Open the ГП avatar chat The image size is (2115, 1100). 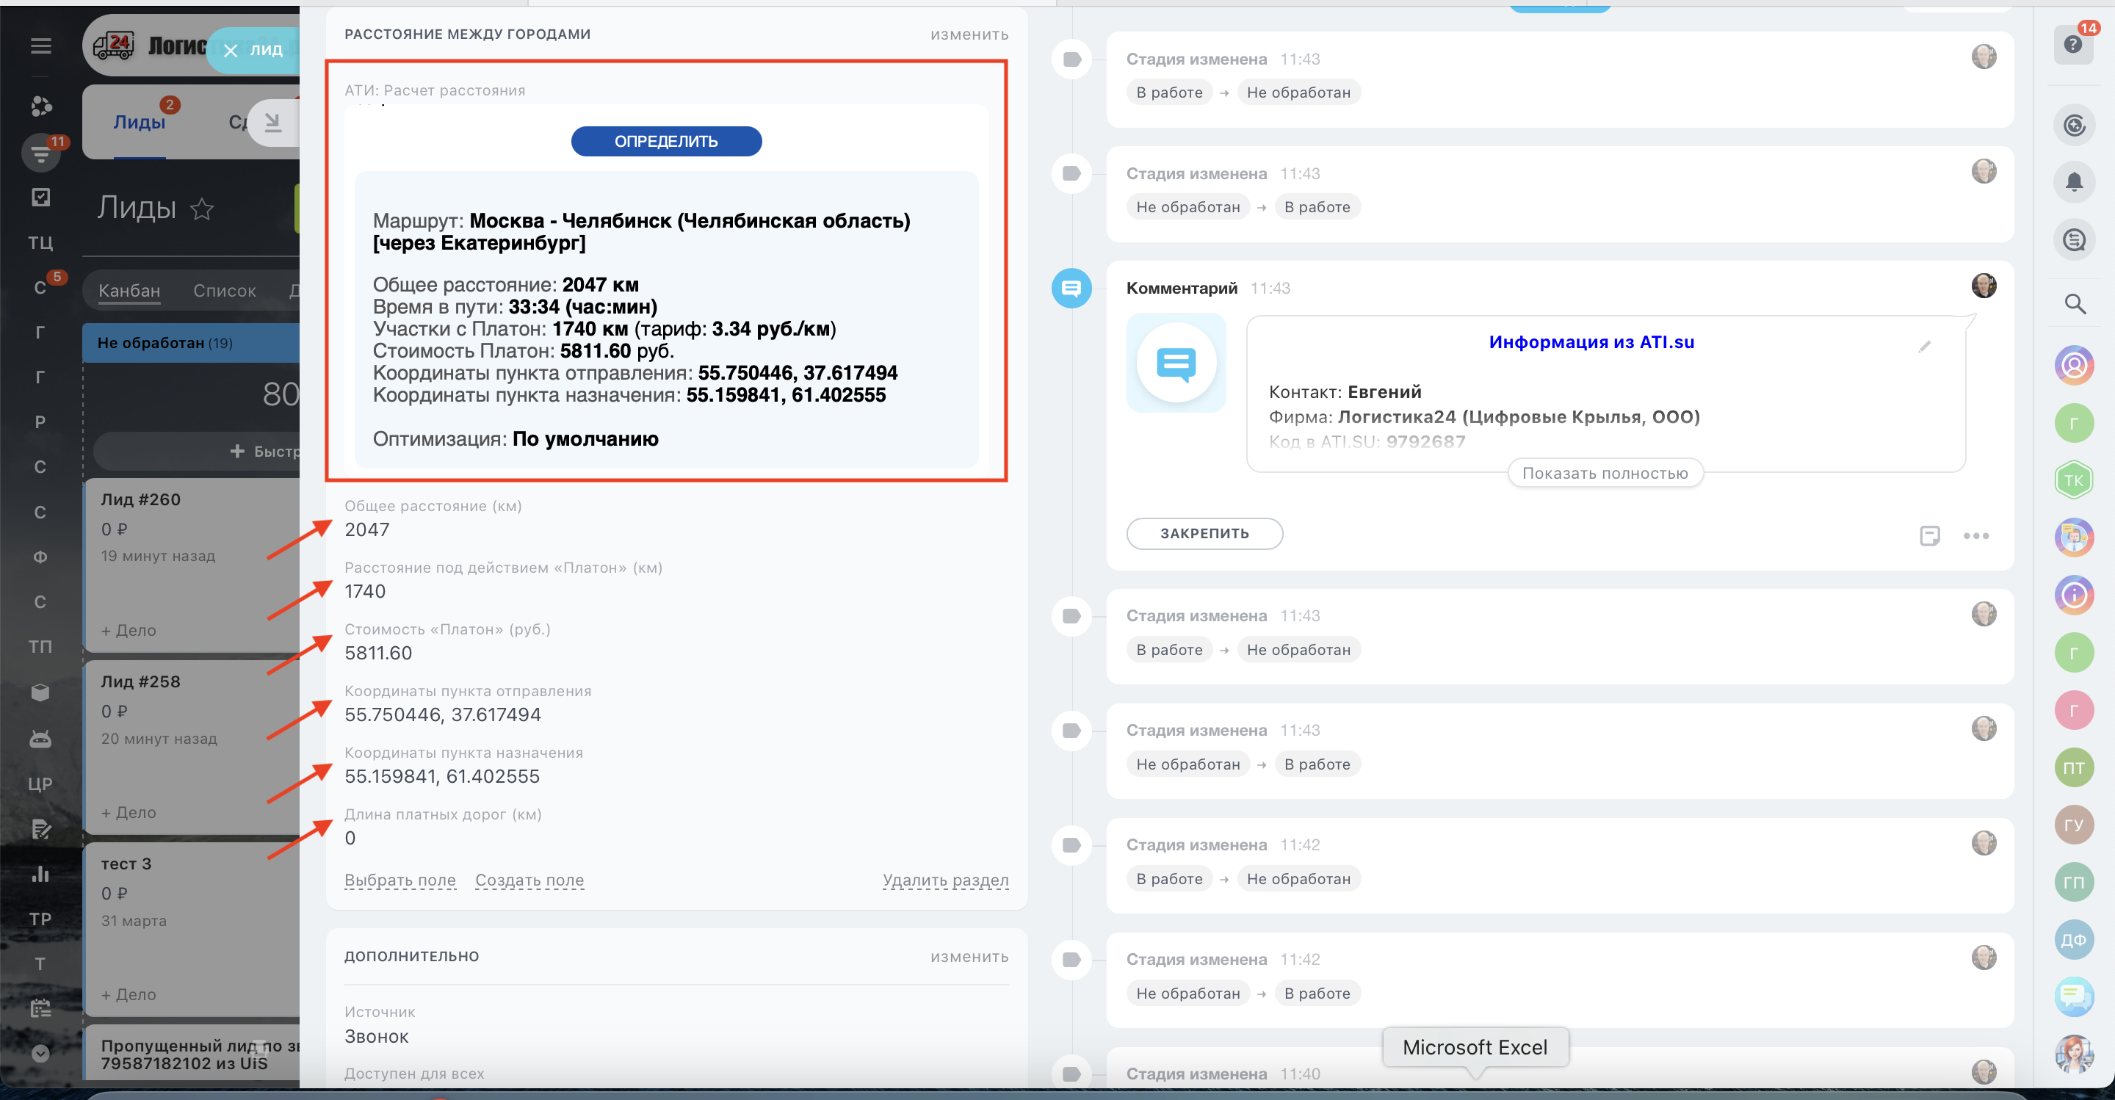(2074, 883)
